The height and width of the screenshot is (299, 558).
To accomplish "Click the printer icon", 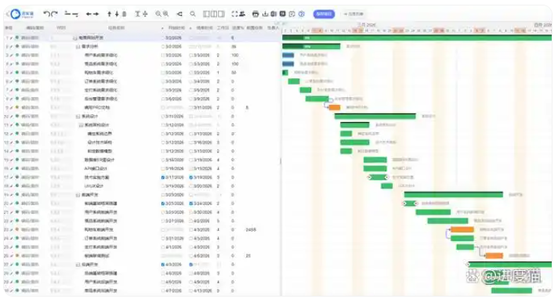I will pos(255,14).
